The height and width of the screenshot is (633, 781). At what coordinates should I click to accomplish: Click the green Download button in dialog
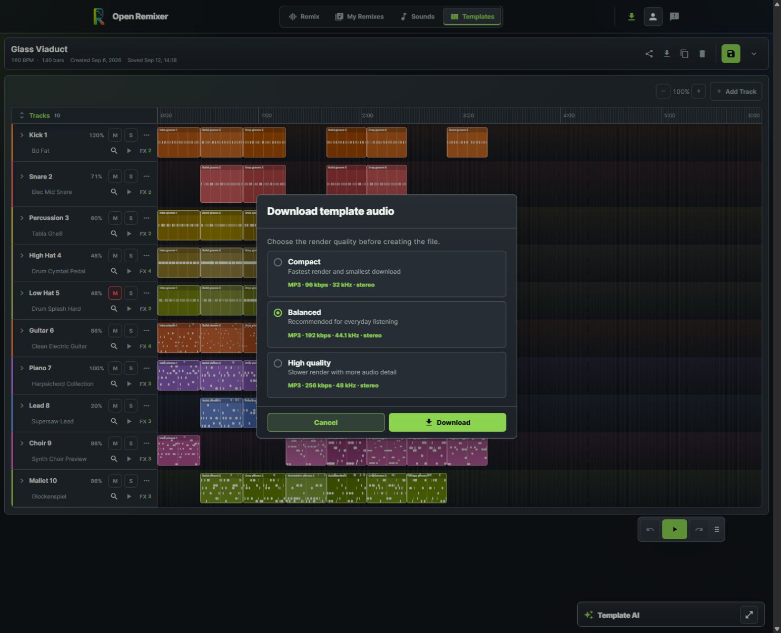click(447, 422)
